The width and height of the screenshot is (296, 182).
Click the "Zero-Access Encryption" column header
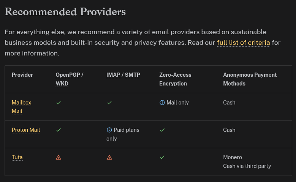coord(175,79)
